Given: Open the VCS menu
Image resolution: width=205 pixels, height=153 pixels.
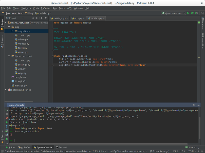Looking at the screenshot, I should [69, 8].
